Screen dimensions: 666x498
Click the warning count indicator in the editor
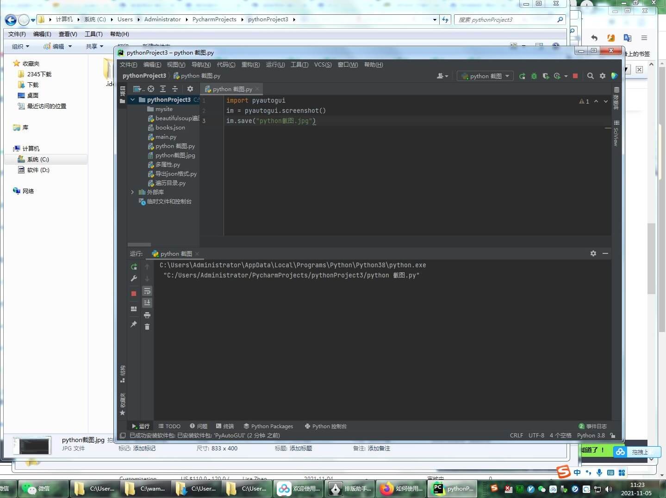click(x=584, y=101)
